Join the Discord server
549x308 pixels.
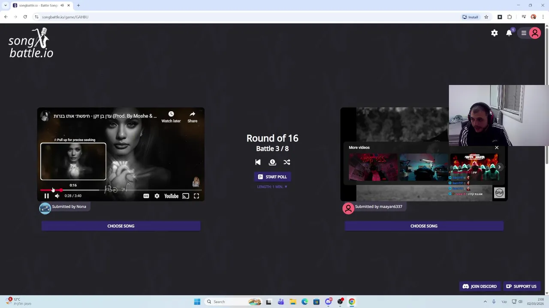tap(480, 287)
